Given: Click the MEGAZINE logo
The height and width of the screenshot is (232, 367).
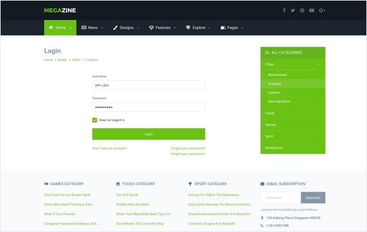Looking at the screenshot, I should (x=60, y=10).
